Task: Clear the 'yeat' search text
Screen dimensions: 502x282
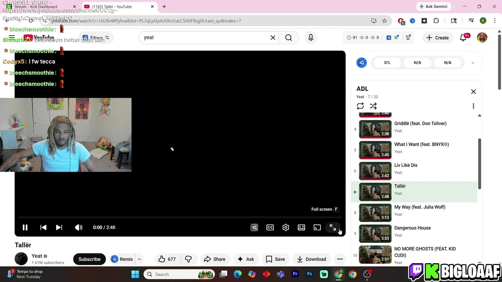Action: coord(273,38)
